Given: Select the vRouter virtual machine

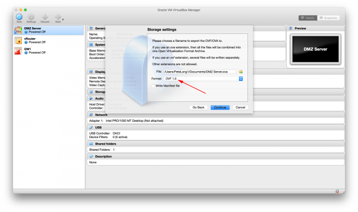Looking at the screenshot, I should click(x=48, y=40).
